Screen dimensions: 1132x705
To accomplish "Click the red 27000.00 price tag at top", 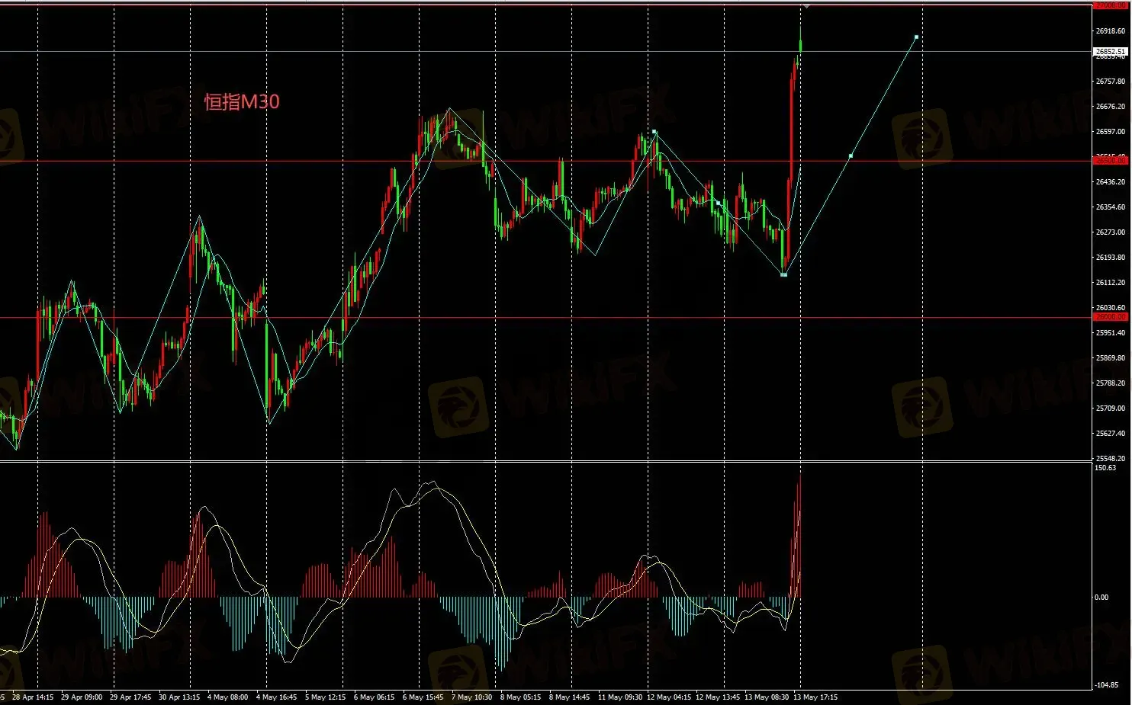I will pyautogui.click(x=1111, y=5).
